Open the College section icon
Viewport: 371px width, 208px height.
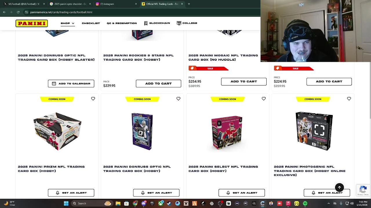tap(179, 23)
